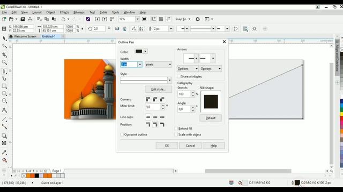Open Snap To dropdown
This screenshot has height=192, width=343.
coord(183,19)
